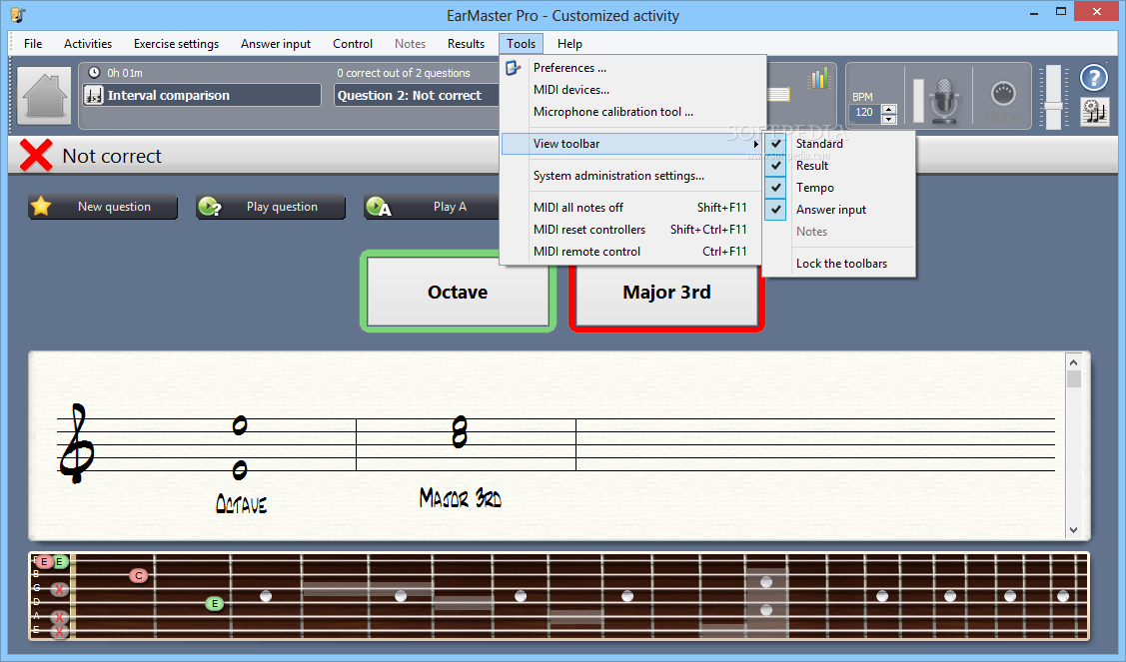Click the yellow staff paper icon

[x=778, y=95]
